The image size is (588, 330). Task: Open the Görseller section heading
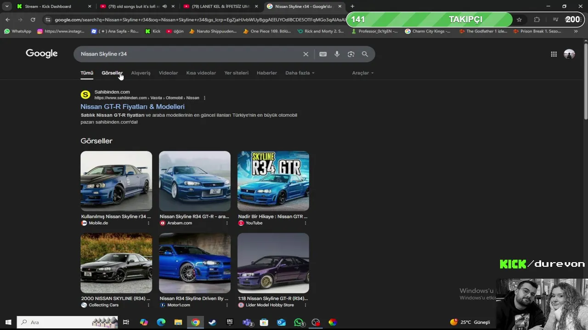click(96, 141)
